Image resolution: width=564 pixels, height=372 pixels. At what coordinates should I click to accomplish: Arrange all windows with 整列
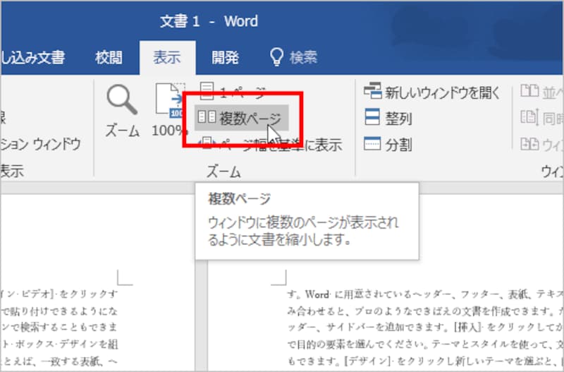pos(388,118)
